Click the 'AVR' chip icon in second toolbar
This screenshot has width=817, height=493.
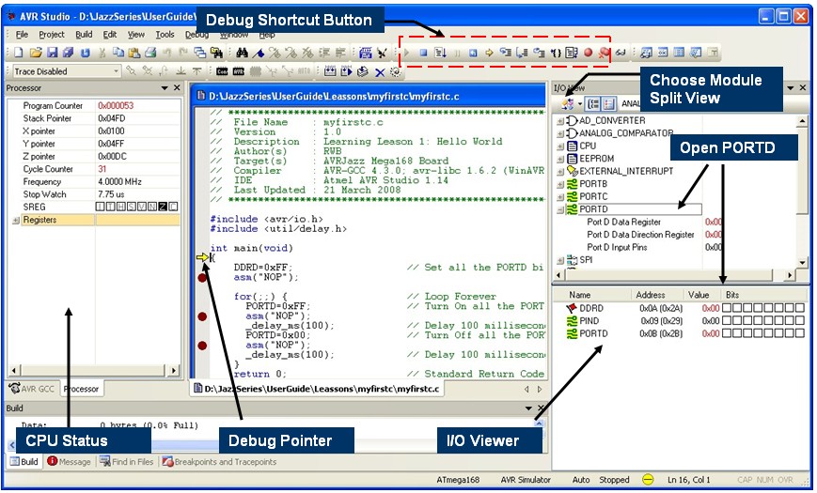pyautogui.click(x=239, y=72)
